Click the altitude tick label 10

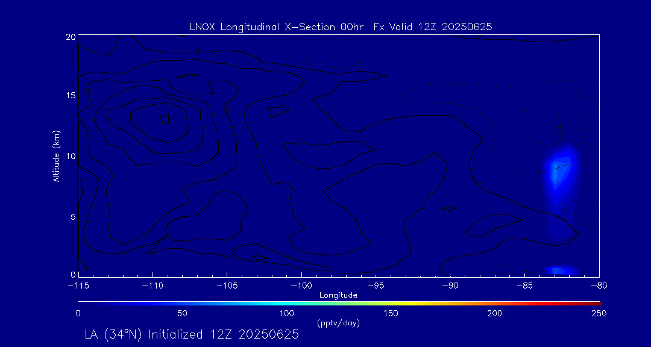tap(71, 155)
